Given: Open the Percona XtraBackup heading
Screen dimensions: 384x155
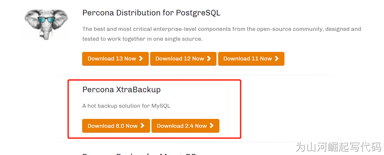Looking at the screenshot, I should [121, 89].
